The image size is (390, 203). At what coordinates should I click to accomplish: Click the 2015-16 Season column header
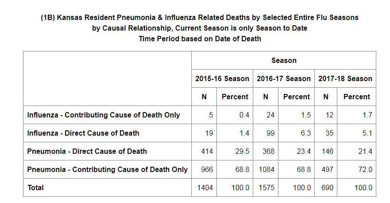222,78
